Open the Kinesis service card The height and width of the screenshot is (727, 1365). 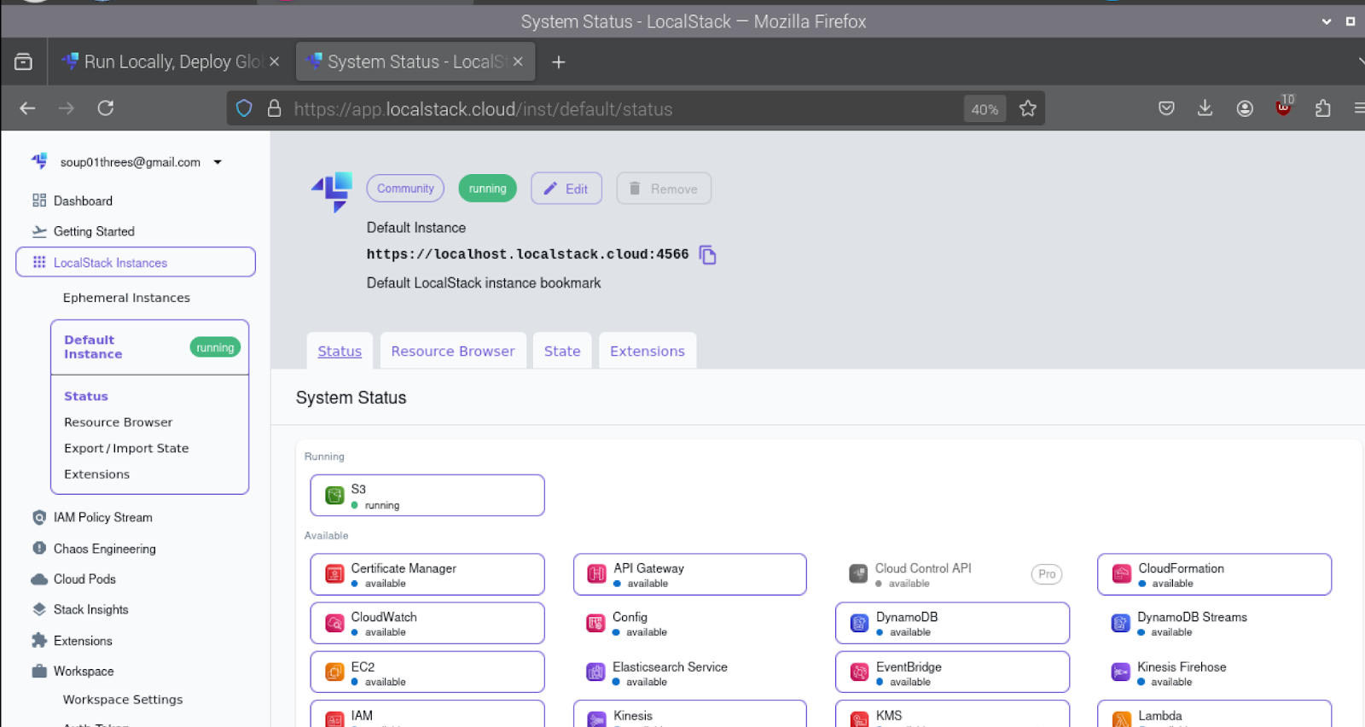(689, 714)
